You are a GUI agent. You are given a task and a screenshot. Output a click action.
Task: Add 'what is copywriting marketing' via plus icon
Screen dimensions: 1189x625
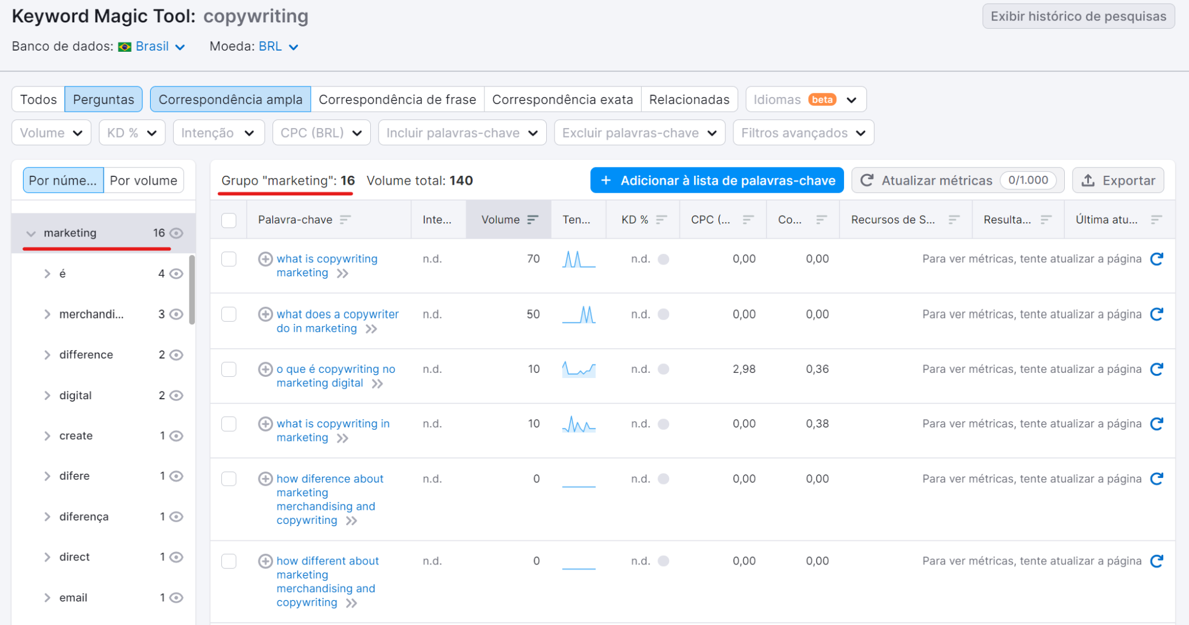click(265, 259)
